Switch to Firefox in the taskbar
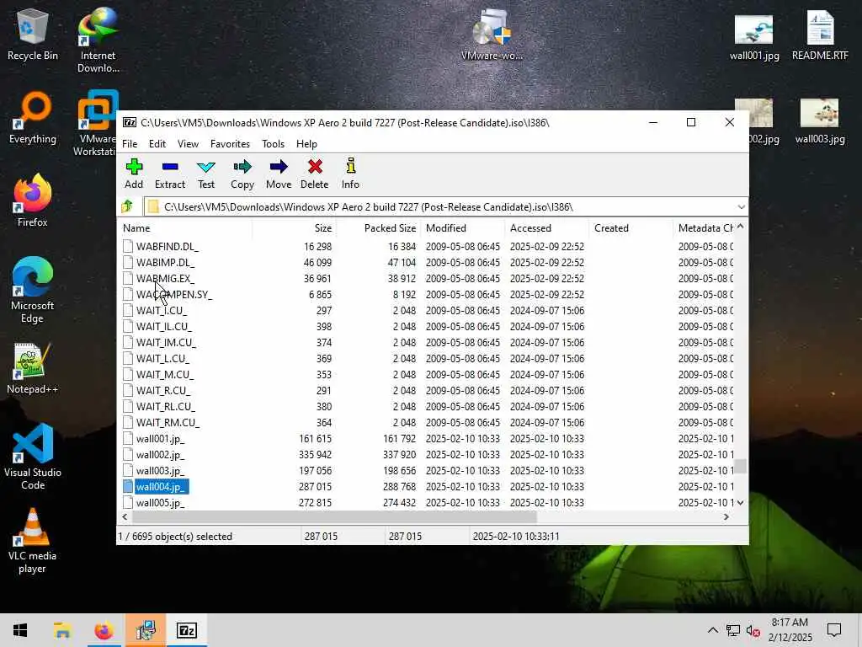This screenshot has width=862, height=647. pos(104,630)
